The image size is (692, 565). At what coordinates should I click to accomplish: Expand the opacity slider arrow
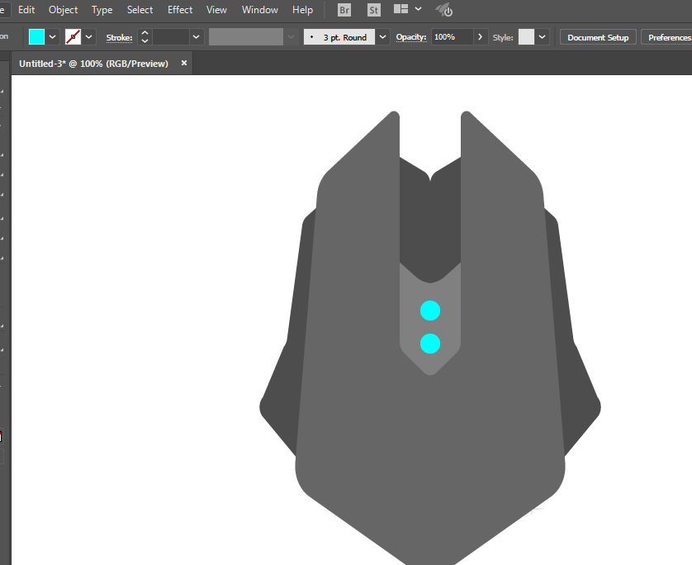click(481, 37)
